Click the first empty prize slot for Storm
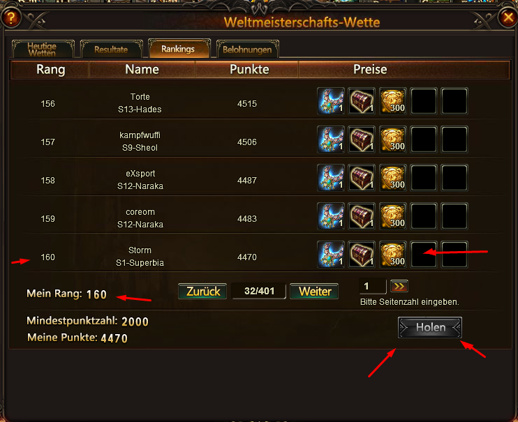Viewport: 518px width, 422px height. click(424, 255)
